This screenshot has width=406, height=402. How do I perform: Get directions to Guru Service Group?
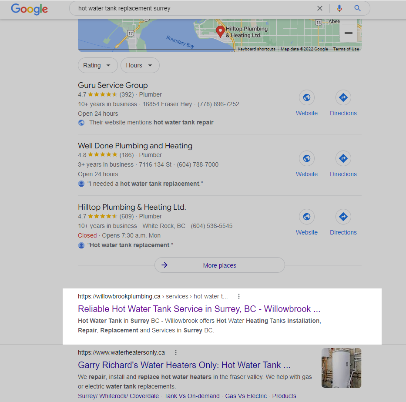coord(343,97)
